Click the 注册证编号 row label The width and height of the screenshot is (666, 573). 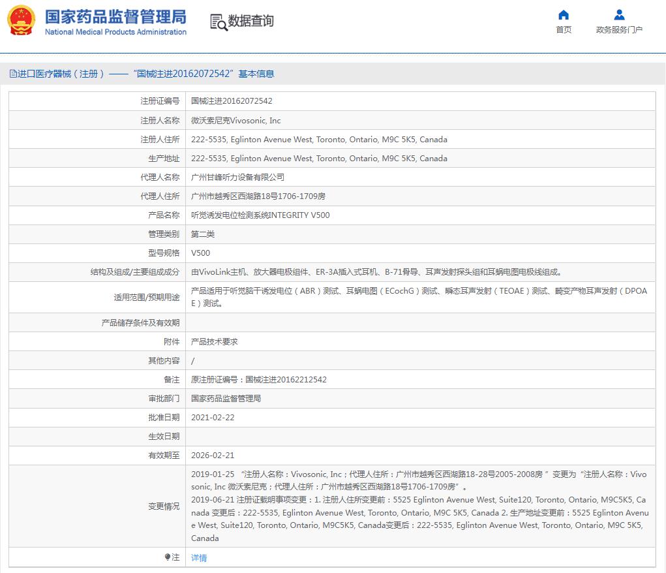[x=160, y=101]
